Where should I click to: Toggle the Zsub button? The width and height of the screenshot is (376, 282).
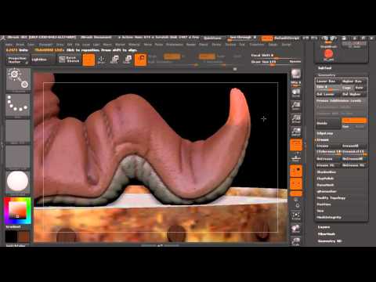pyautogui.click(x=221, y=56)
